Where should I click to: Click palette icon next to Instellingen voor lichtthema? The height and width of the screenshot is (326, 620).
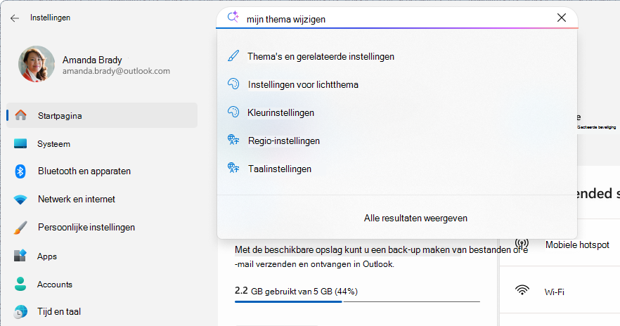tap(233, 84)
